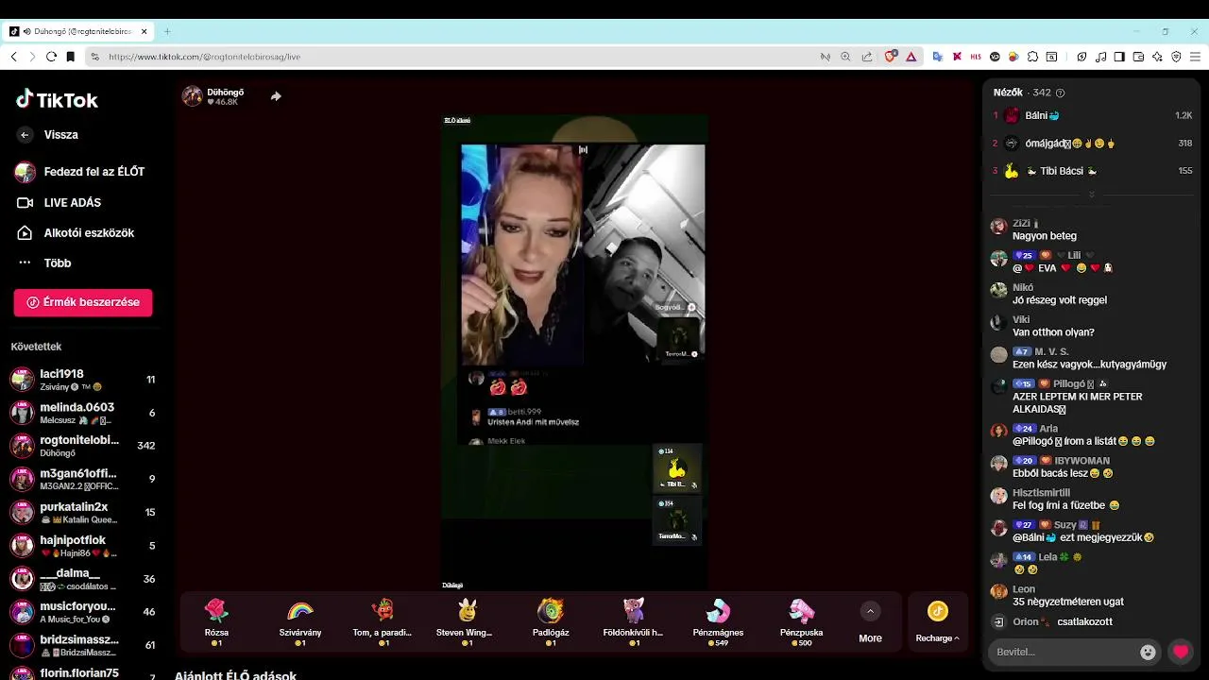Send Steven Wing gift

(x=466, y=621)
